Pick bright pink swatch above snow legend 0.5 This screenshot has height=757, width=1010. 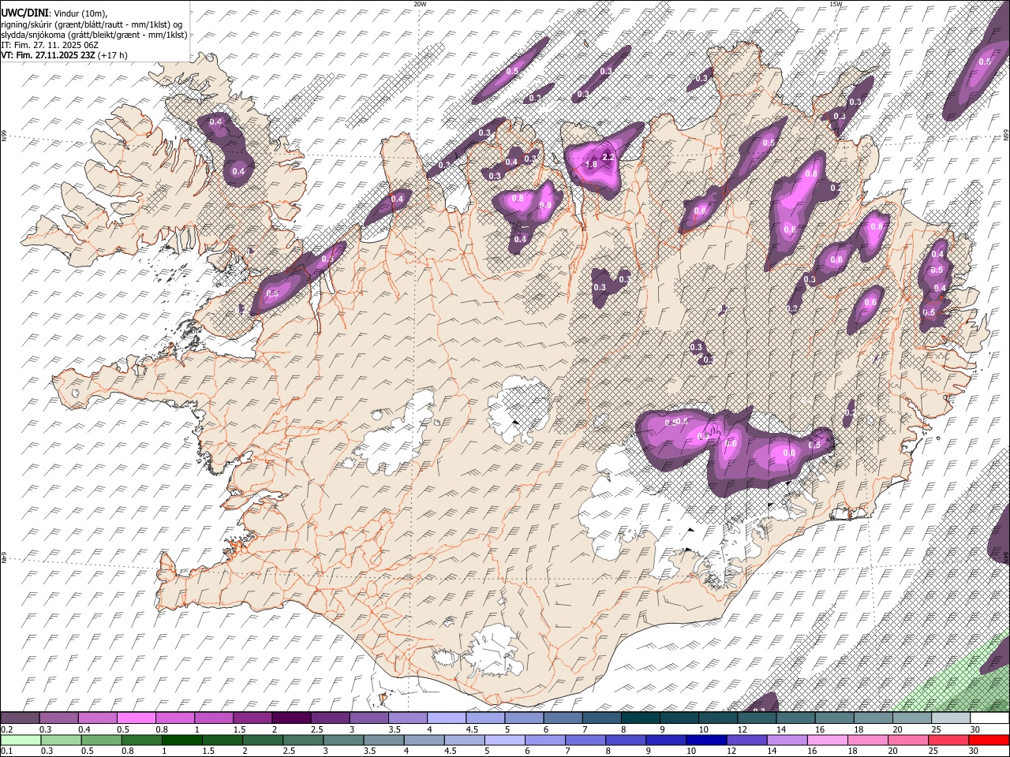click(x=137, y=718)
